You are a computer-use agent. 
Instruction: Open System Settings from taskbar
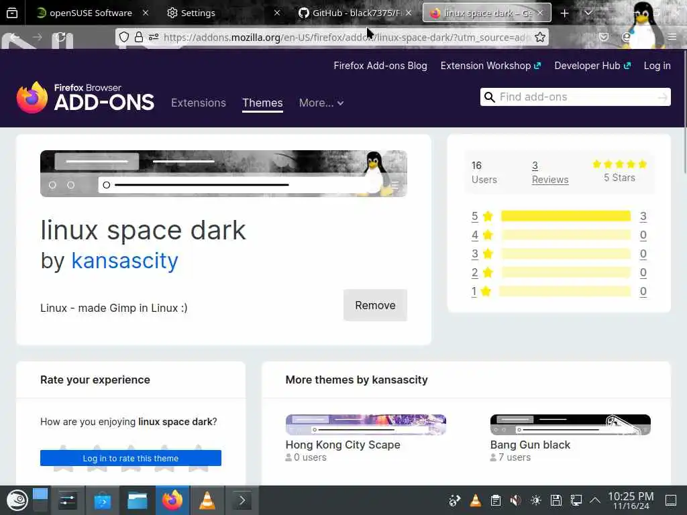(68, 500)
